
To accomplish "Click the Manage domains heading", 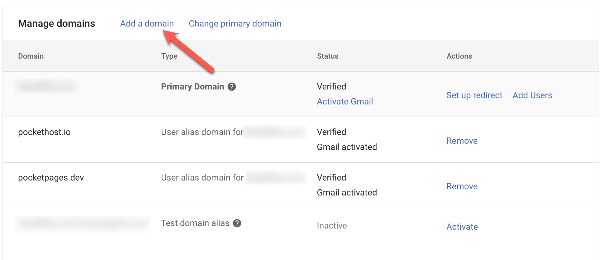I will (56, 24).
